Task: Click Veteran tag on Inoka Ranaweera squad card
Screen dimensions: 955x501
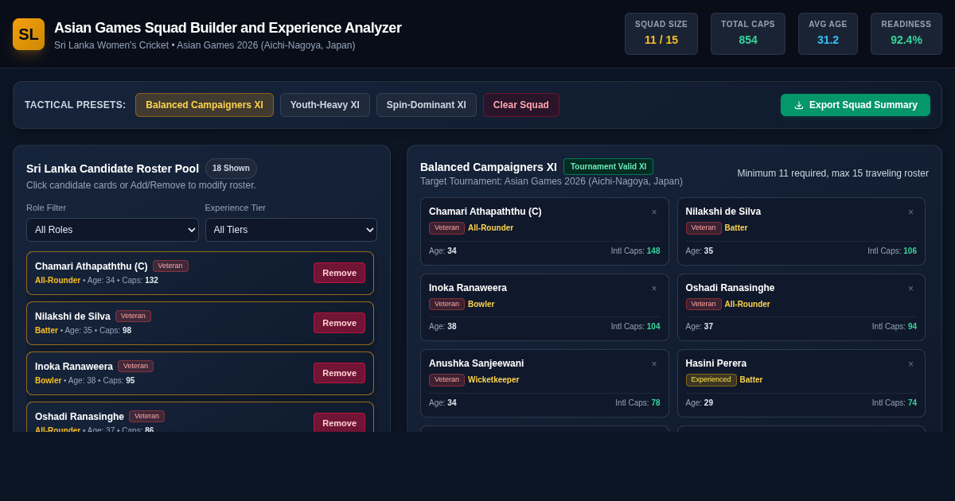Action: tap(446, 304)
